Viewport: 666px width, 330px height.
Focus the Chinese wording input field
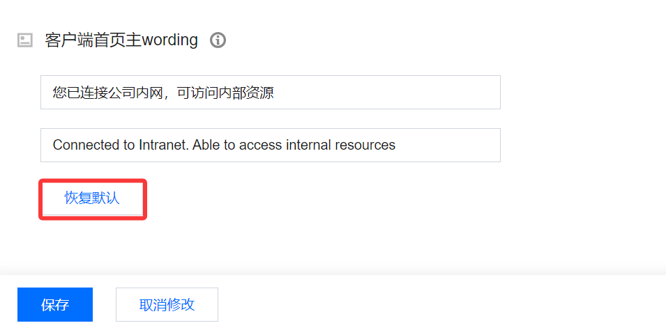(271, 93)
